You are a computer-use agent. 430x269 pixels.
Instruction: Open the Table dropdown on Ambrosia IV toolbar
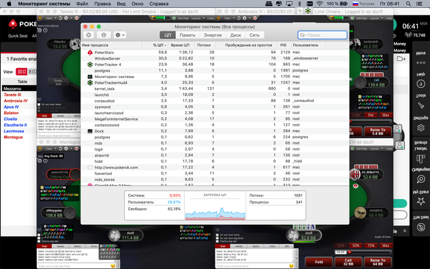coord(229,18)
